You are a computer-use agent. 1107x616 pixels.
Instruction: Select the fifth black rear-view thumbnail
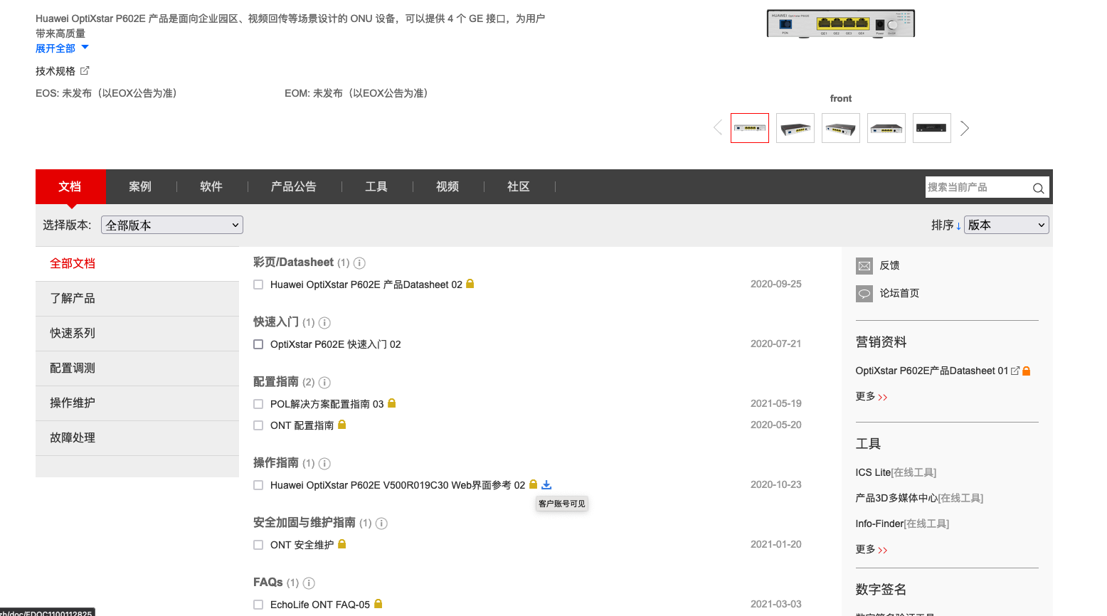[932, 128]
